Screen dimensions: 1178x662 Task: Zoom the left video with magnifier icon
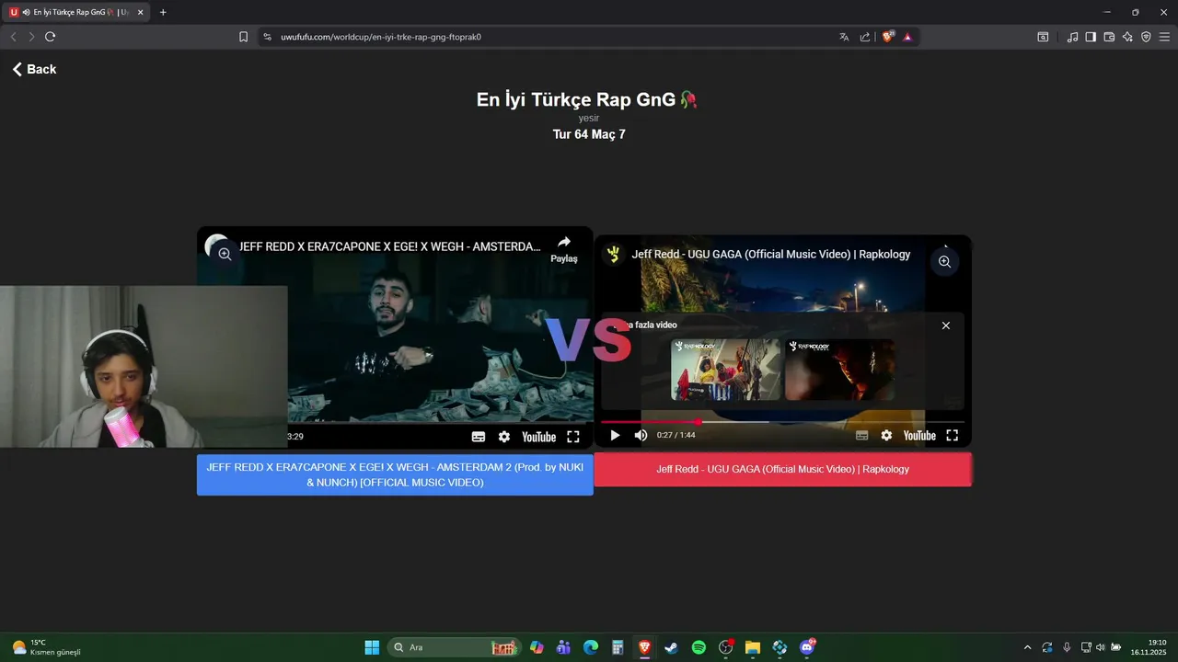point(225,254)
